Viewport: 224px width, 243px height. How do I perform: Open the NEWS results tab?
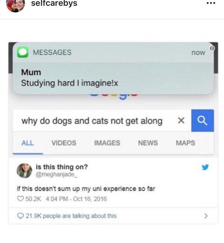(148, 143)
